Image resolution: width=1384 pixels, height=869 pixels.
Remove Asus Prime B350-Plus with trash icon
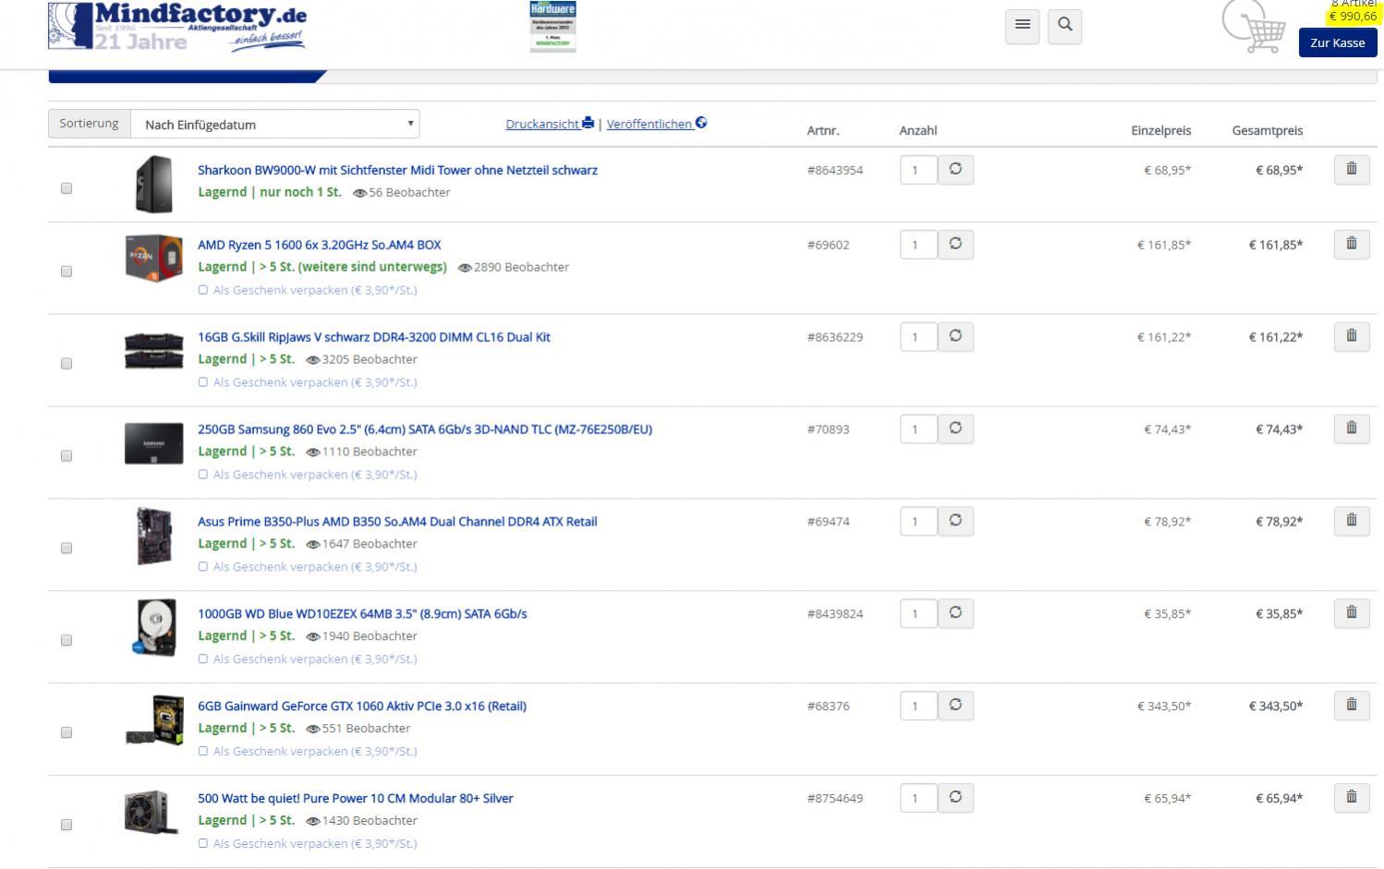point(1351,521)
